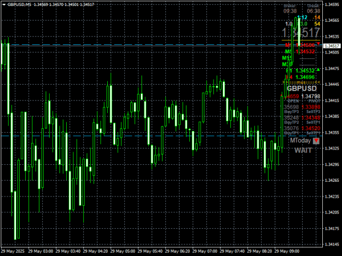The image size is (342, 256).
Task: Click the 1.34295 price scale label
Action: [x=332, y=164]
